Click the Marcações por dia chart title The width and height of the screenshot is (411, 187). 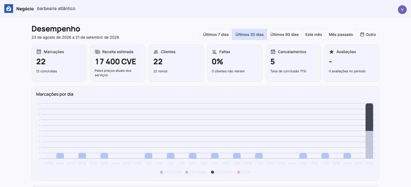55,94
